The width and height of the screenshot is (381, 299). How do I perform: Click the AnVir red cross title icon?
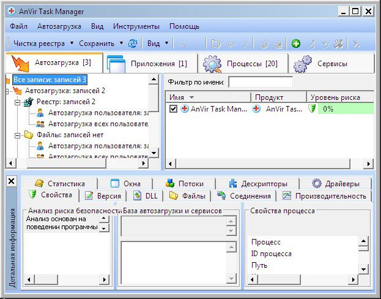pos(12,11)
